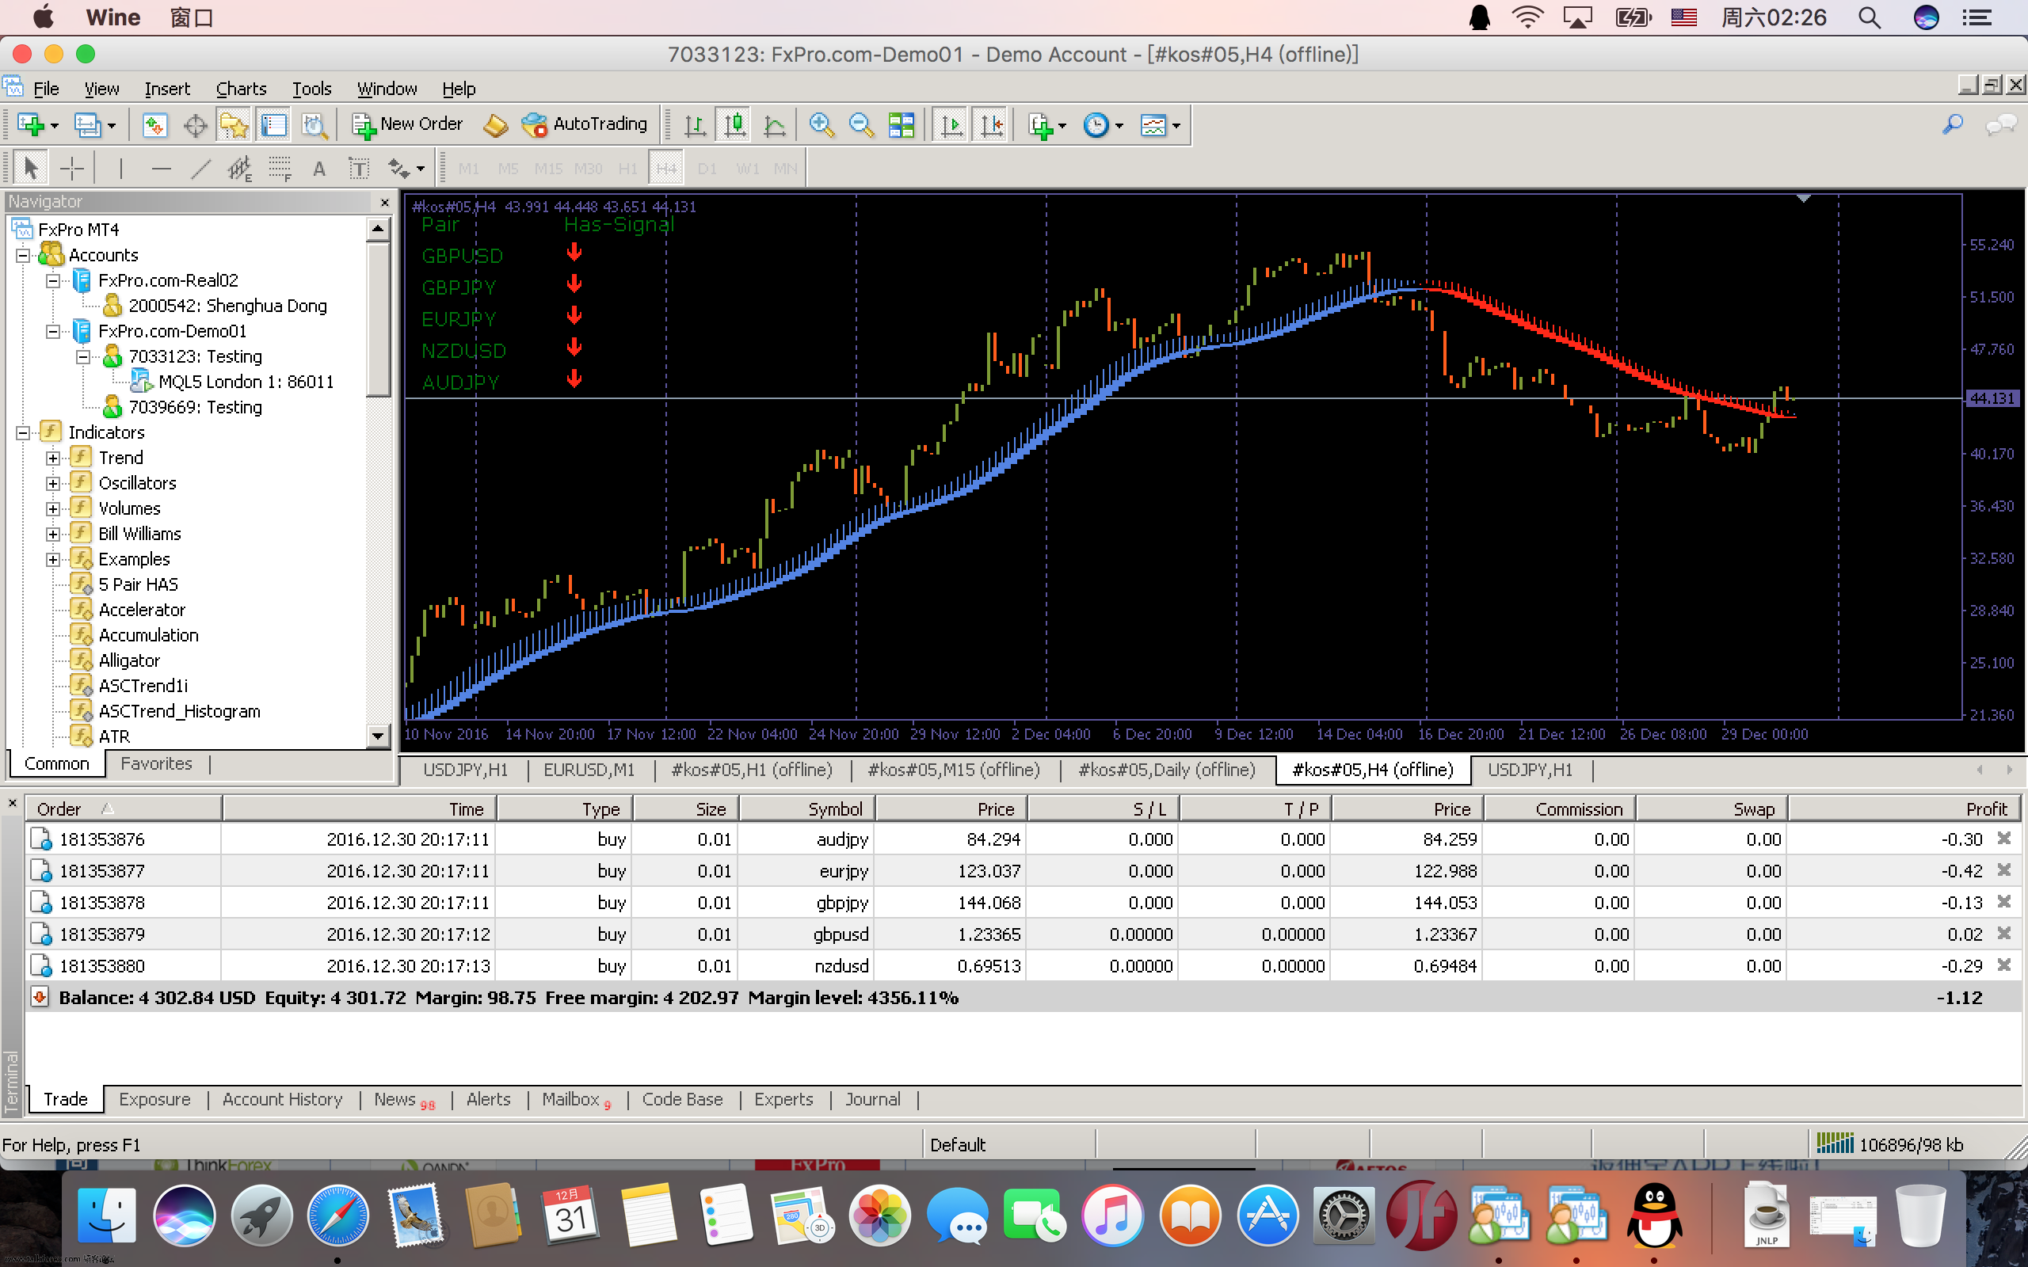Select the H4 timeframe button
Viewport: 2028px width, 1267px height.
666,169
